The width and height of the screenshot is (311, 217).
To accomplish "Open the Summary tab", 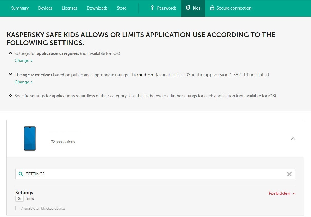I will pos(20,8).
